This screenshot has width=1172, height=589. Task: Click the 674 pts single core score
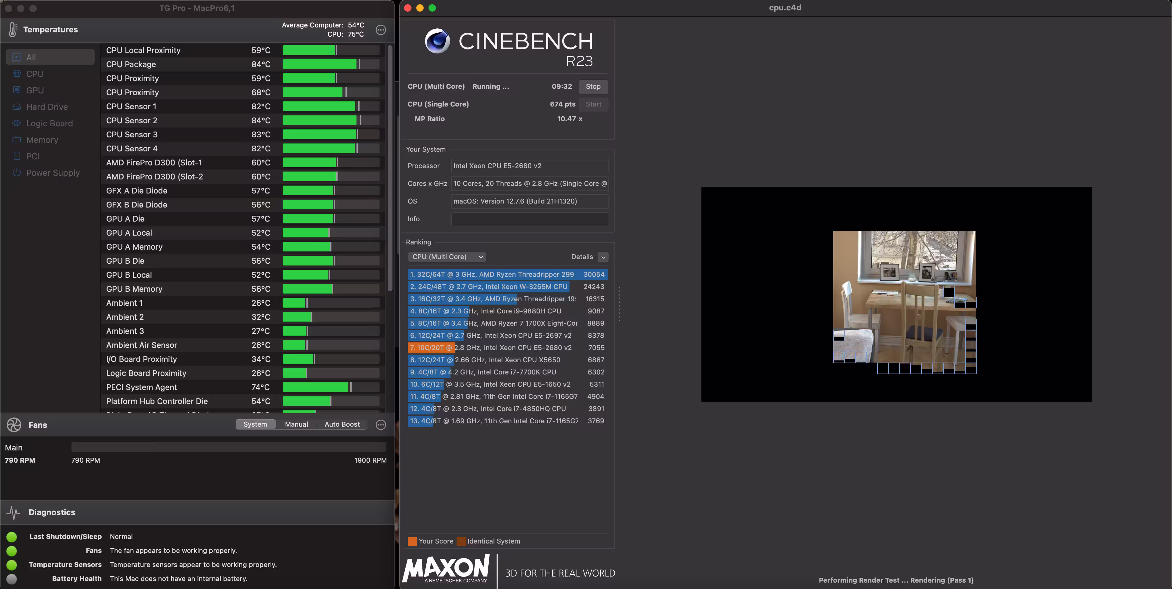click(562, 104)
